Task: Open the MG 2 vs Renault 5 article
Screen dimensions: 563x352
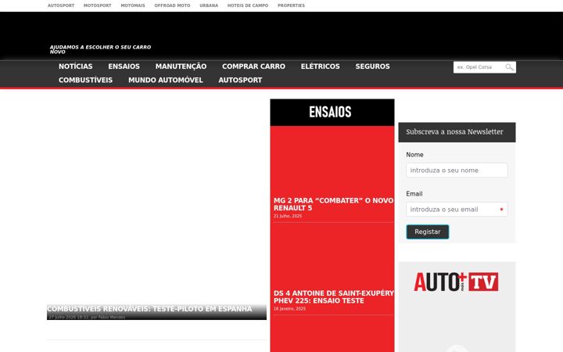Action: (x=333, y=204)
